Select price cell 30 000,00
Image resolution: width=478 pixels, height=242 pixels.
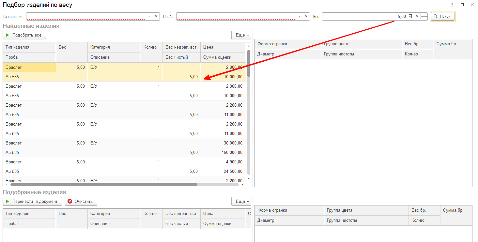click(223, 143)
